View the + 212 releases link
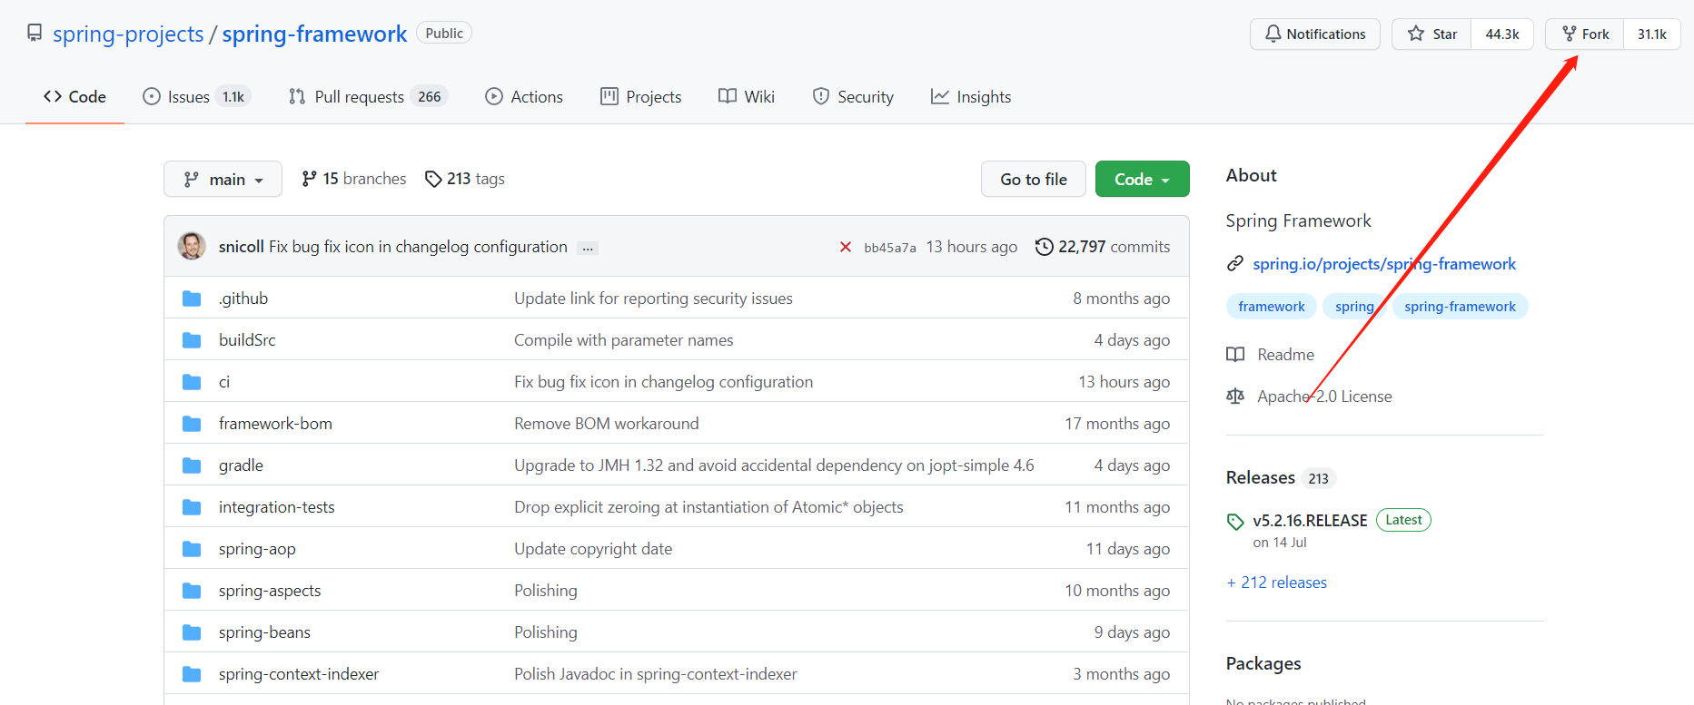This screenshot has height=705, width=1694. coord(1277,582)
